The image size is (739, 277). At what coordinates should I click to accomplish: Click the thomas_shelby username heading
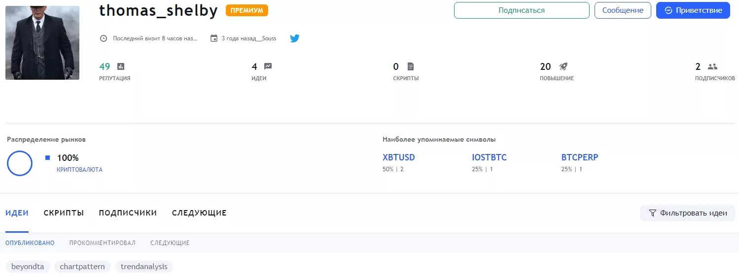(158, 10)
